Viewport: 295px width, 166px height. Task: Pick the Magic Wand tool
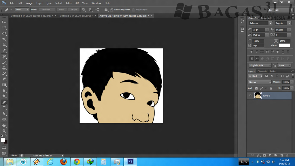4,39
